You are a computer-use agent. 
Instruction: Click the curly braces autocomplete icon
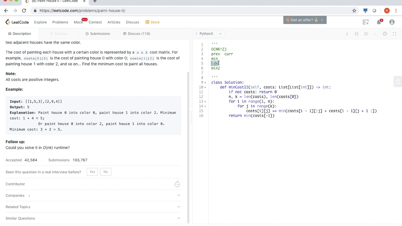pyautogui.click(x=356, y=34)
